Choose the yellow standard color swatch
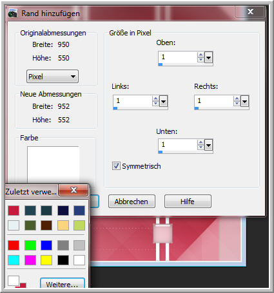This screenshot has width=274, height=293. tap(46, 260)
